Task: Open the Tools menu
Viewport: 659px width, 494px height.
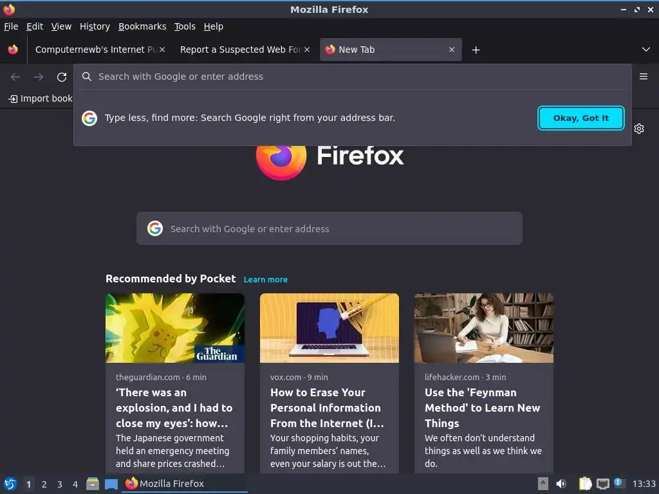Action: point(185,26)
